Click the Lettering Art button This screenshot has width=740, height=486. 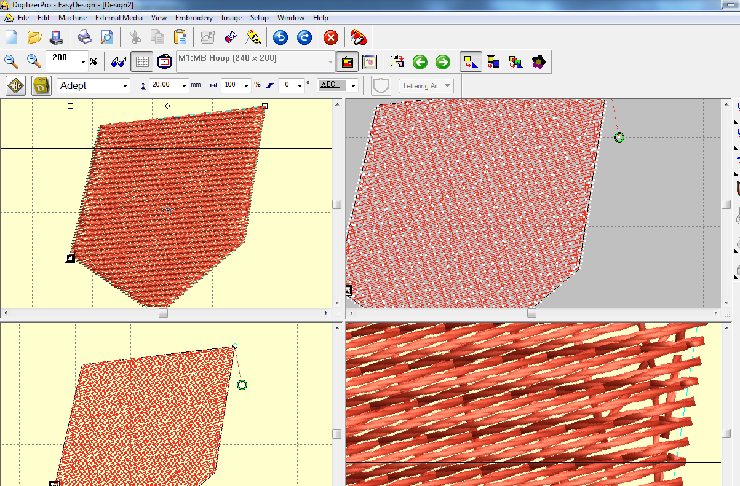click(426, 86)
